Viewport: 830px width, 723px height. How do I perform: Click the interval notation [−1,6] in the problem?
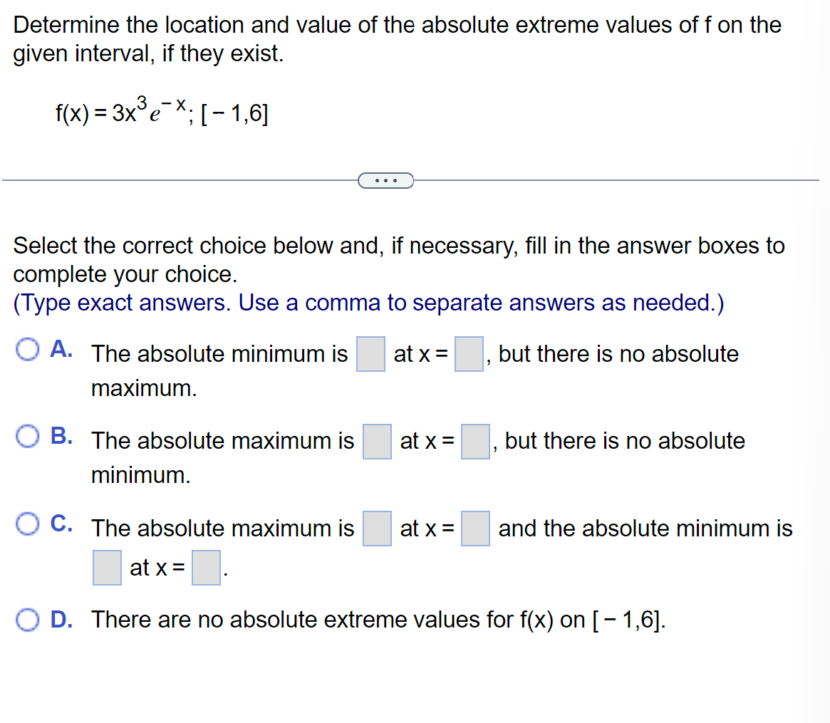click(x=235, y=114)
